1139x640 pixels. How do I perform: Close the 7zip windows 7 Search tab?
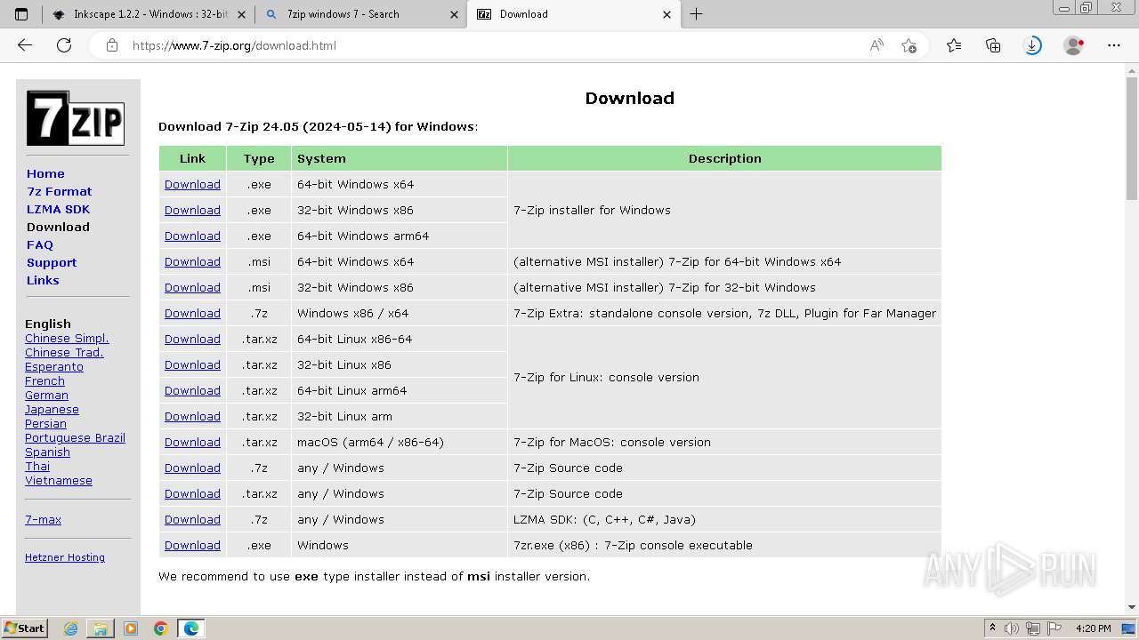click(454, 14)
